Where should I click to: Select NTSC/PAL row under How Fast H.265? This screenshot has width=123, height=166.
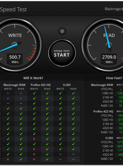tap(107, 142)
